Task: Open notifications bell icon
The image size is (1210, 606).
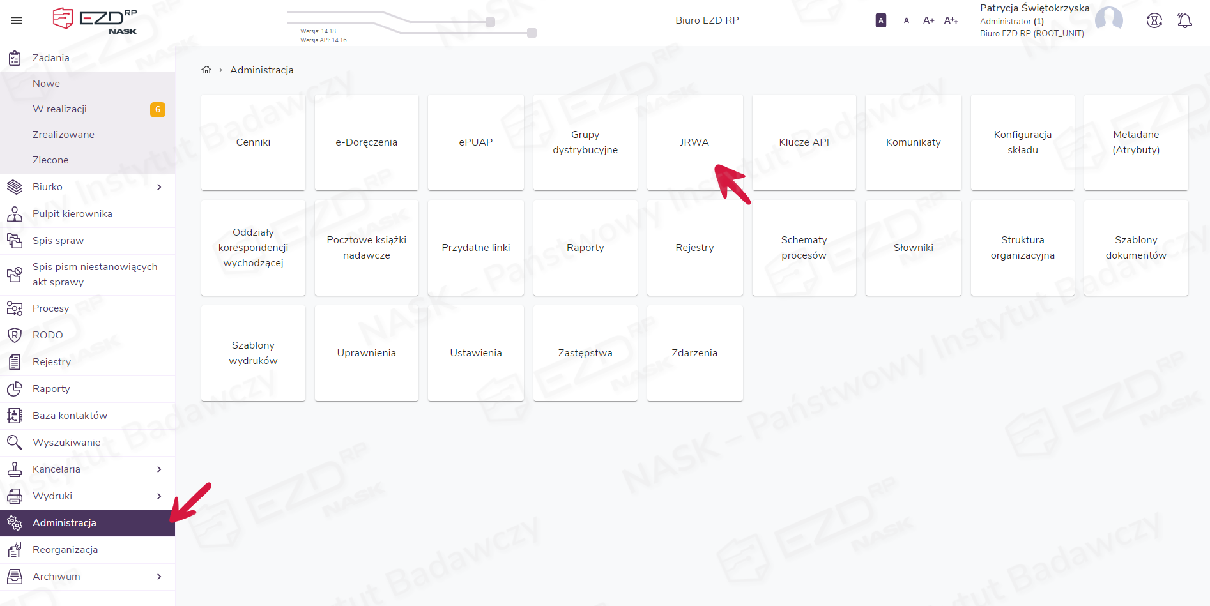Action: tap(1184, 20)
